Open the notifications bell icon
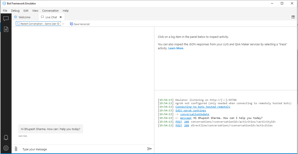The height and width of the screenshot is (154, 298). click(6, 137)
